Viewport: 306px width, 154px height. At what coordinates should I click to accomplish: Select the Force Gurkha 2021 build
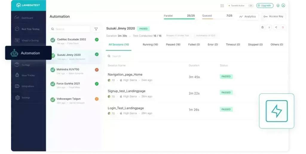tap(74, 85)
